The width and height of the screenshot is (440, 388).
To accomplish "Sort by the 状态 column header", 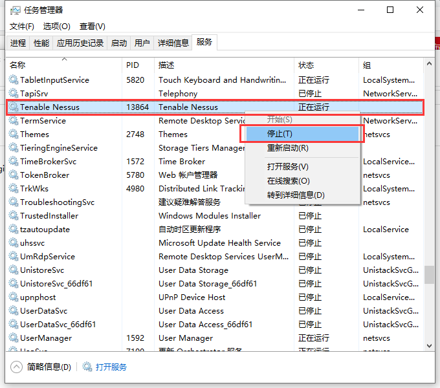I will click(326, 65).
